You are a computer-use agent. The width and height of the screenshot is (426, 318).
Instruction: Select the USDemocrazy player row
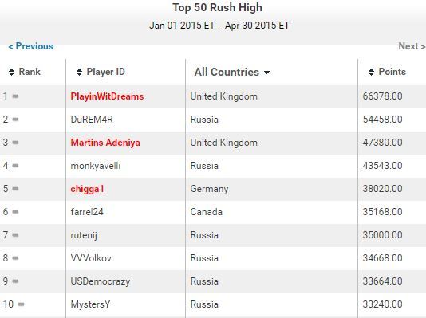pos(213,281)
